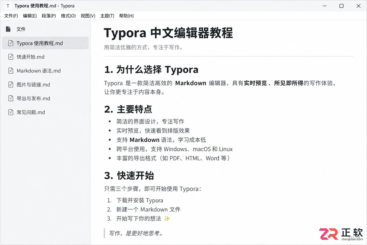The height and width of the screenshot is (245, 367).
Task: Maximize the Typora window
Action: point(342,6)
